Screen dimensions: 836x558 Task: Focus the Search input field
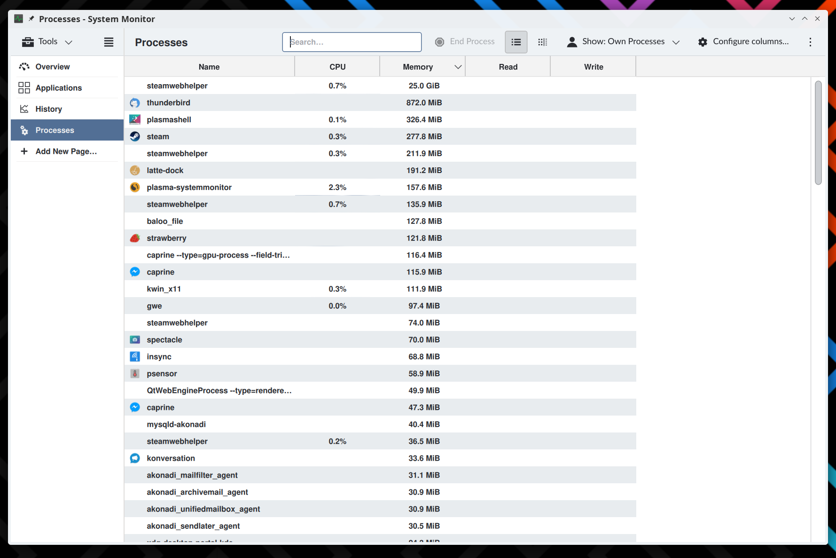click(352, 42)
